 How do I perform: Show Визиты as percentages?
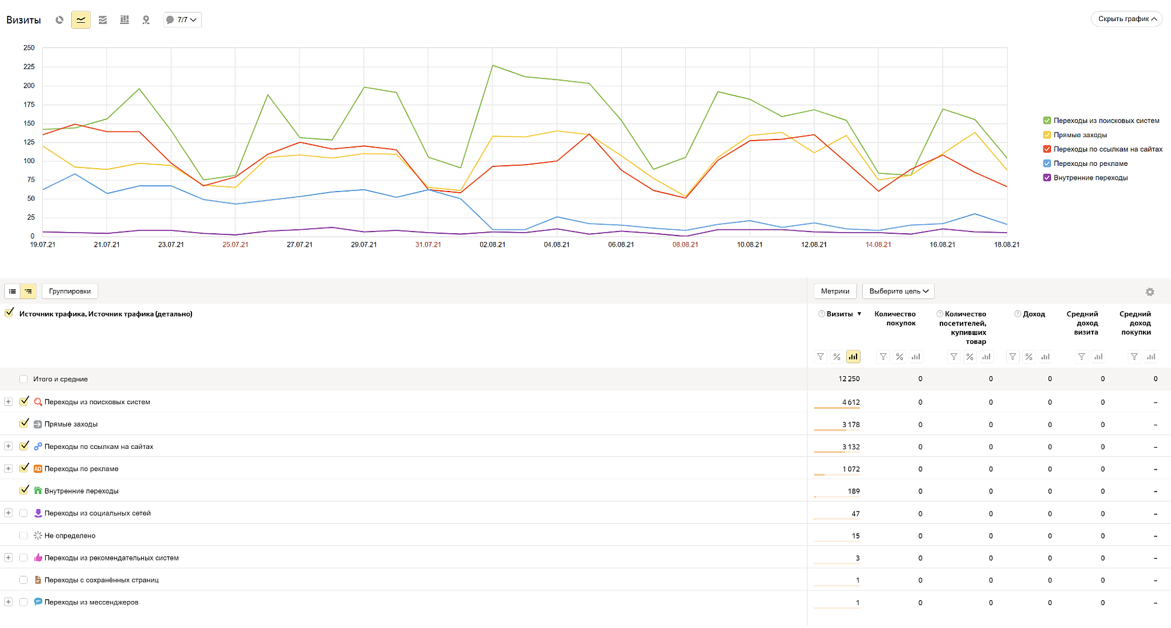point(837,357)
